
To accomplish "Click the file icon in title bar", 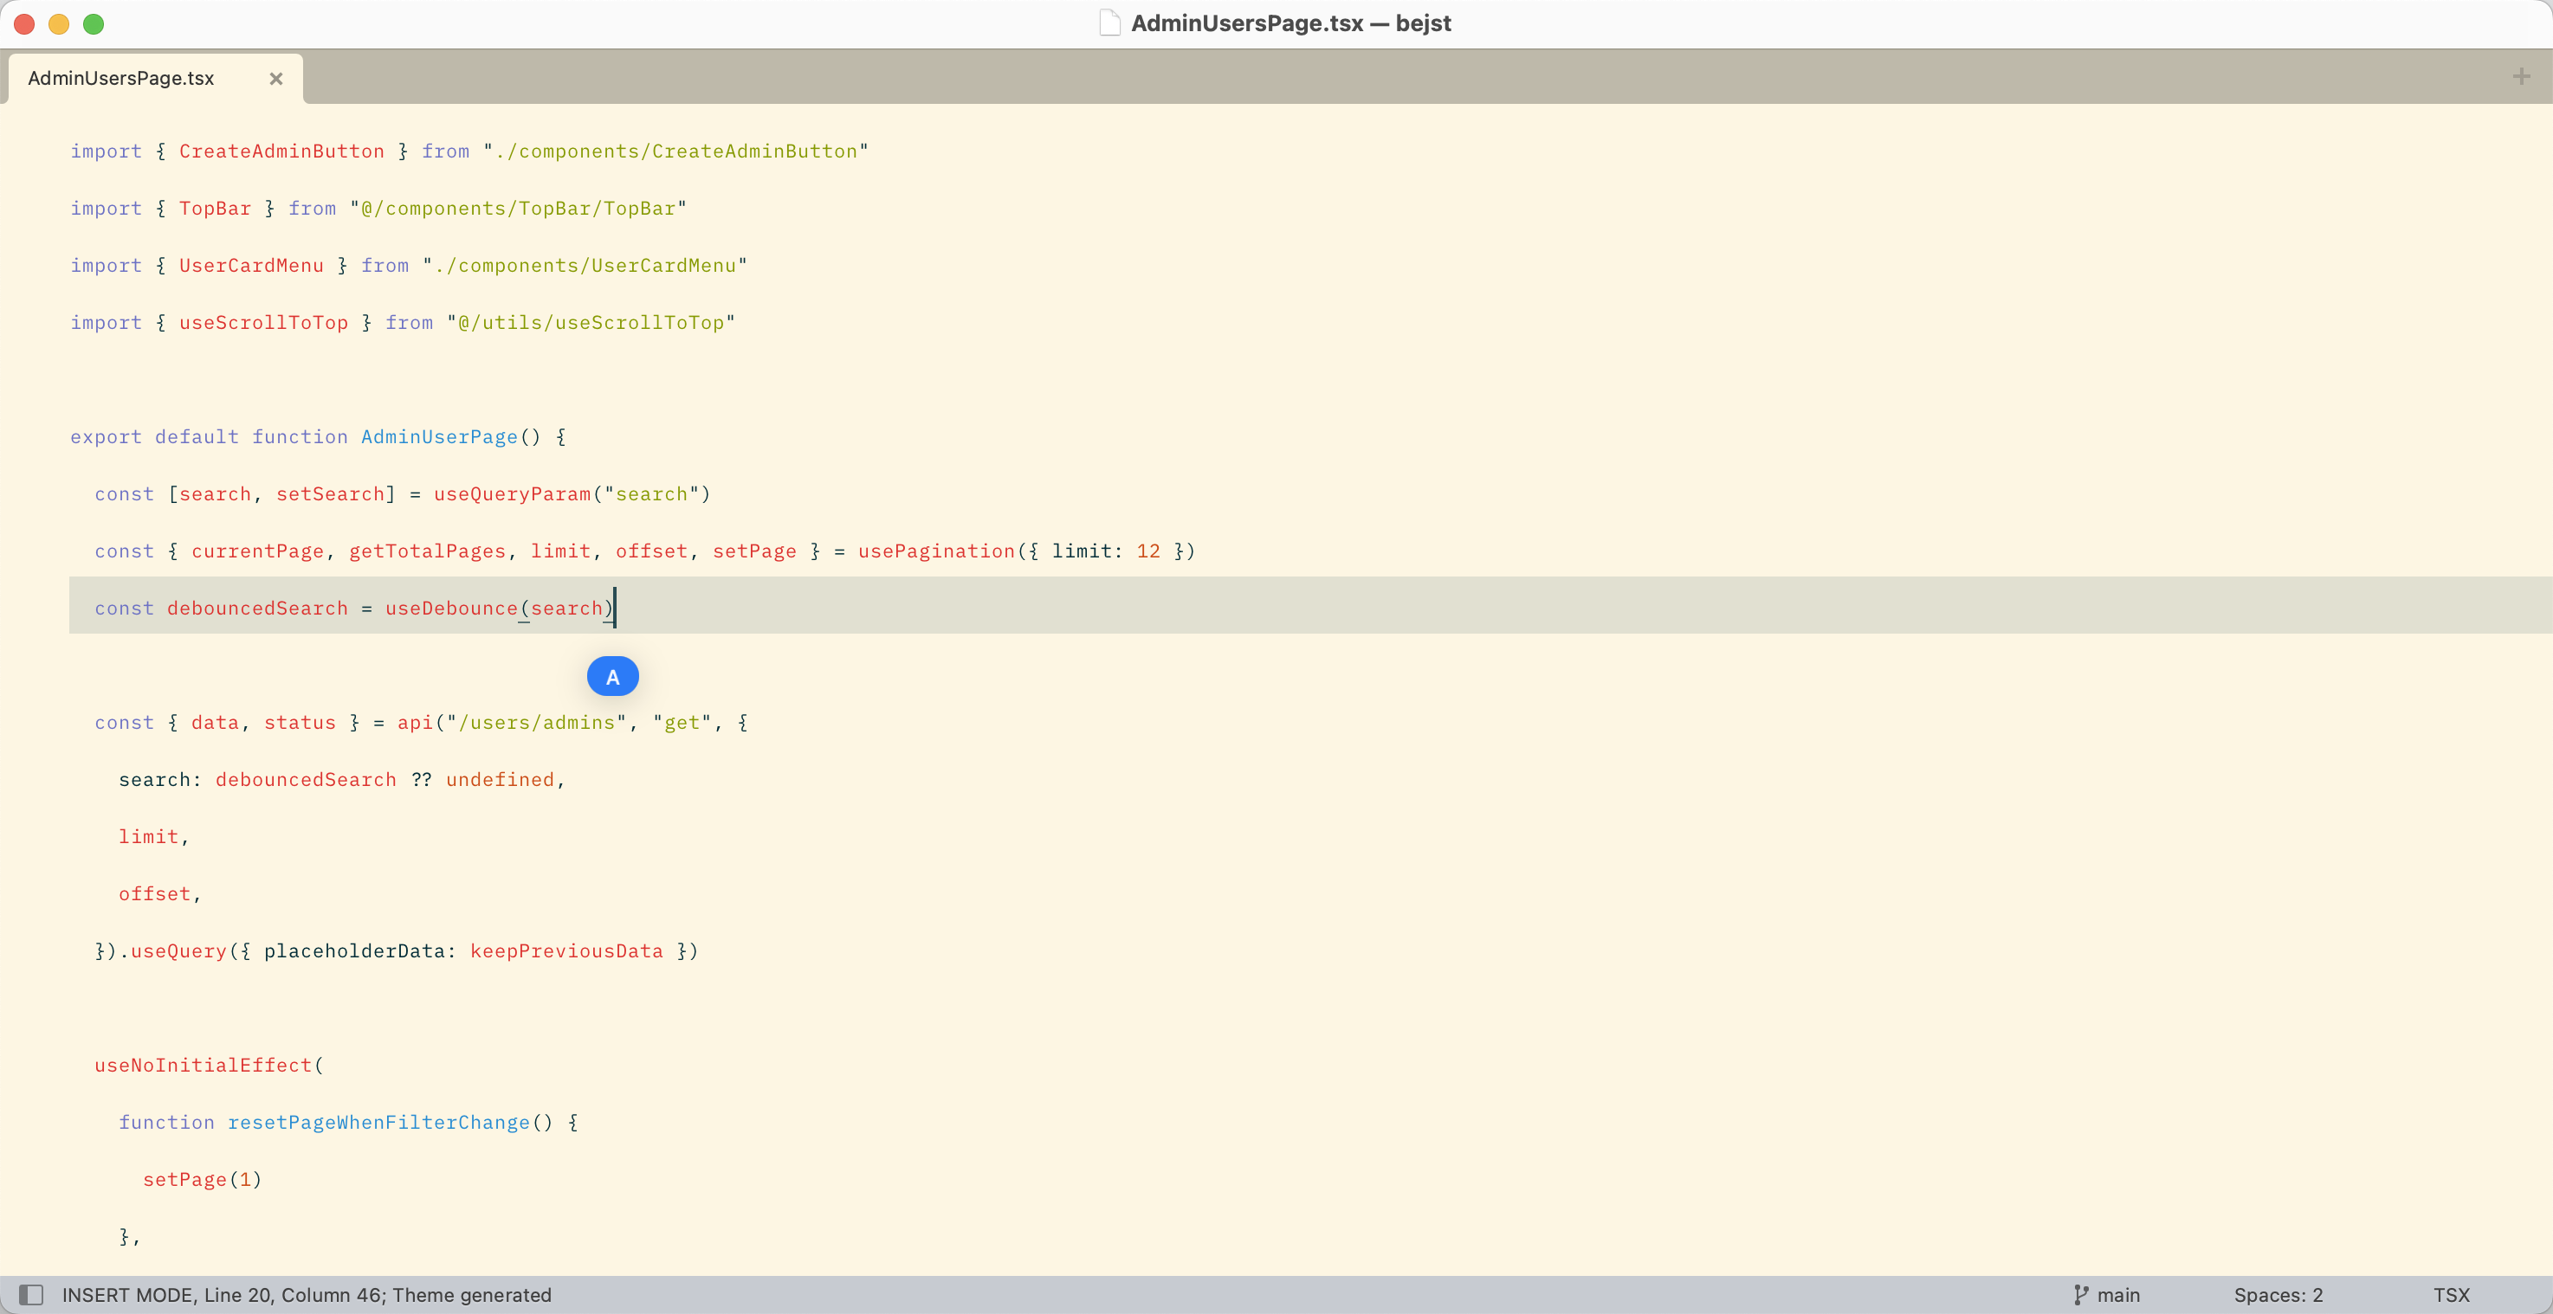I will 1109,23.
